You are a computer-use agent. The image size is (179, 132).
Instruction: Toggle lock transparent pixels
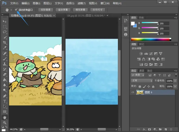140,87
